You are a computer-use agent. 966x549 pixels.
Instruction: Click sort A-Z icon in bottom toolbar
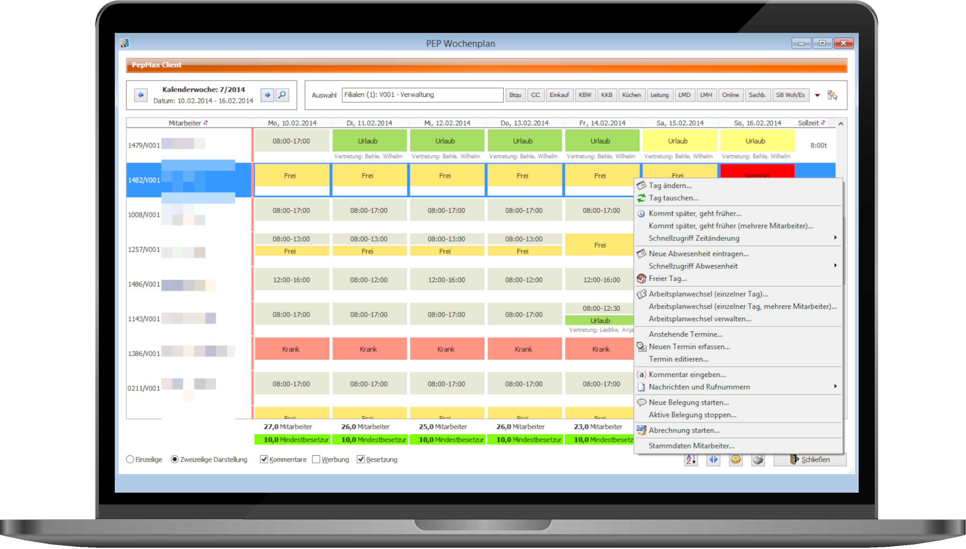[x=691, y=460]
